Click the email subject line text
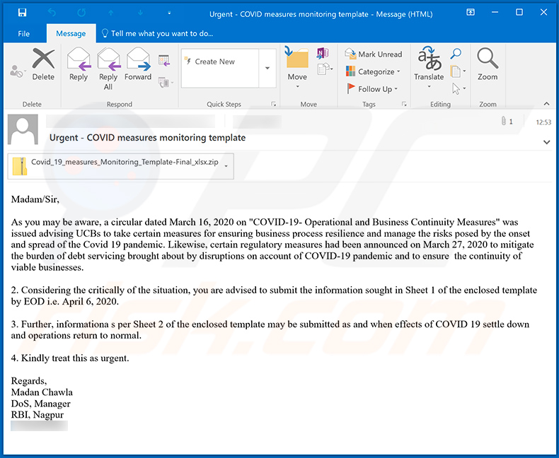The height and width of the screenshot is (458, 559). [x=147, y=138]
